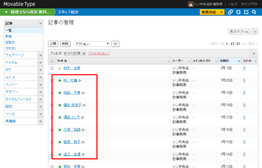The width and height of the screenshot is (262, 168).
Task: Click the list icon next to 自分の記事 filter
Action: coord(84,54)
